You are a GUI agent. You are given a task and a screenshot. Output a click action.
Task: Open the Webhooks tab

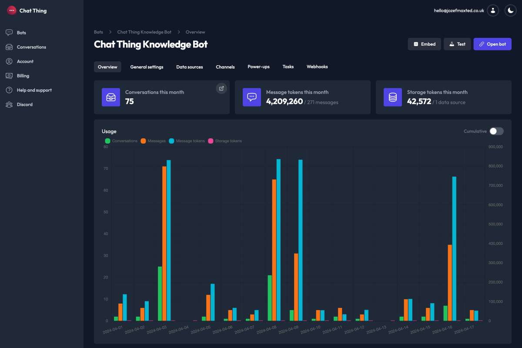point(317,67)
